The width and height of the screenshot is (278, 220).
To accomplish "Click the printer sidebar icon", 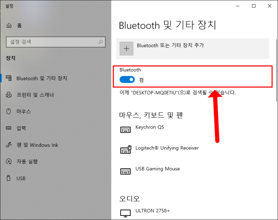I will pos(9,95).
